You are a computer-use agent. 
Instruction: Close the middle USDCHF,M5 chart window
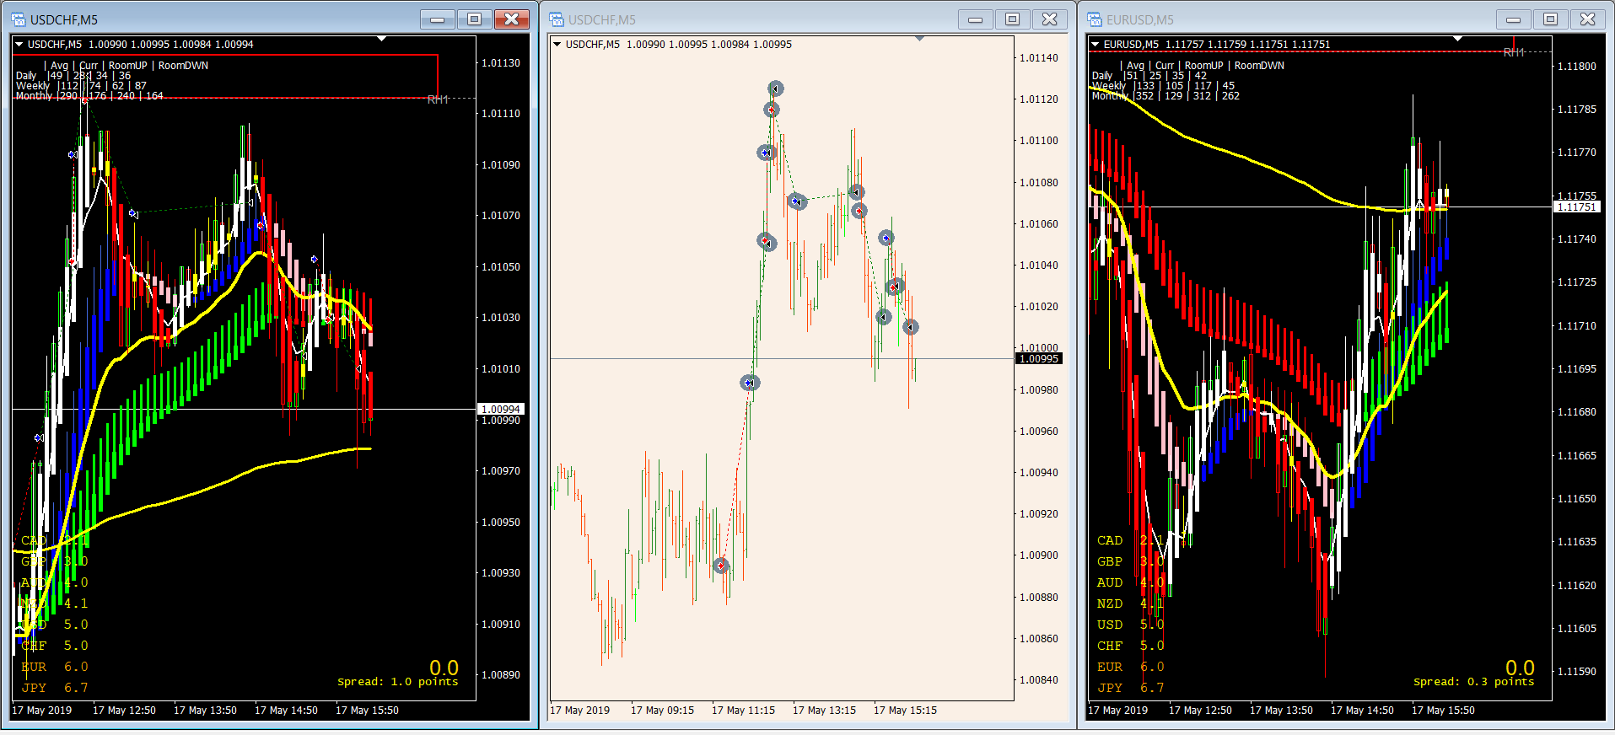[1050, 19]
